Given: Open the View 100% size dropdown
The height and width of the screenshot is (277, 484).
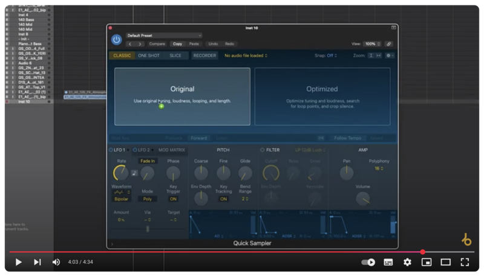Looking at the screenshot, I should 373,44.
